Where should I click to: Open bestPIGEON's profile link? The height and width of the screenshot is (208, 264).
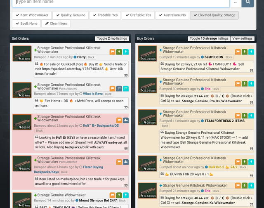214,57
